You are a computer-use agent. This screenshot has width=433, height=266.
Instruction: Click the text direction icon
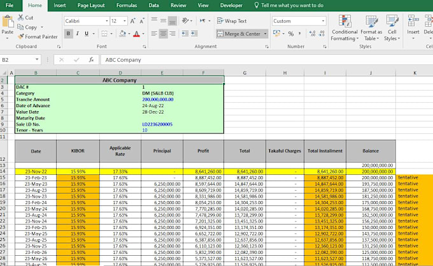tap(202, 21)
